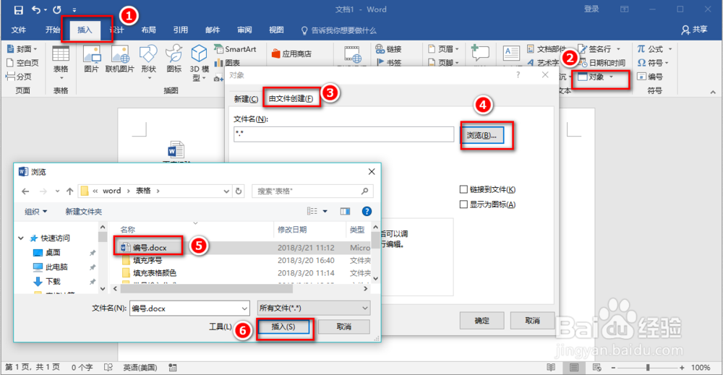
Task: Open 联机图片 online pictures
Action: coord(120,59)
